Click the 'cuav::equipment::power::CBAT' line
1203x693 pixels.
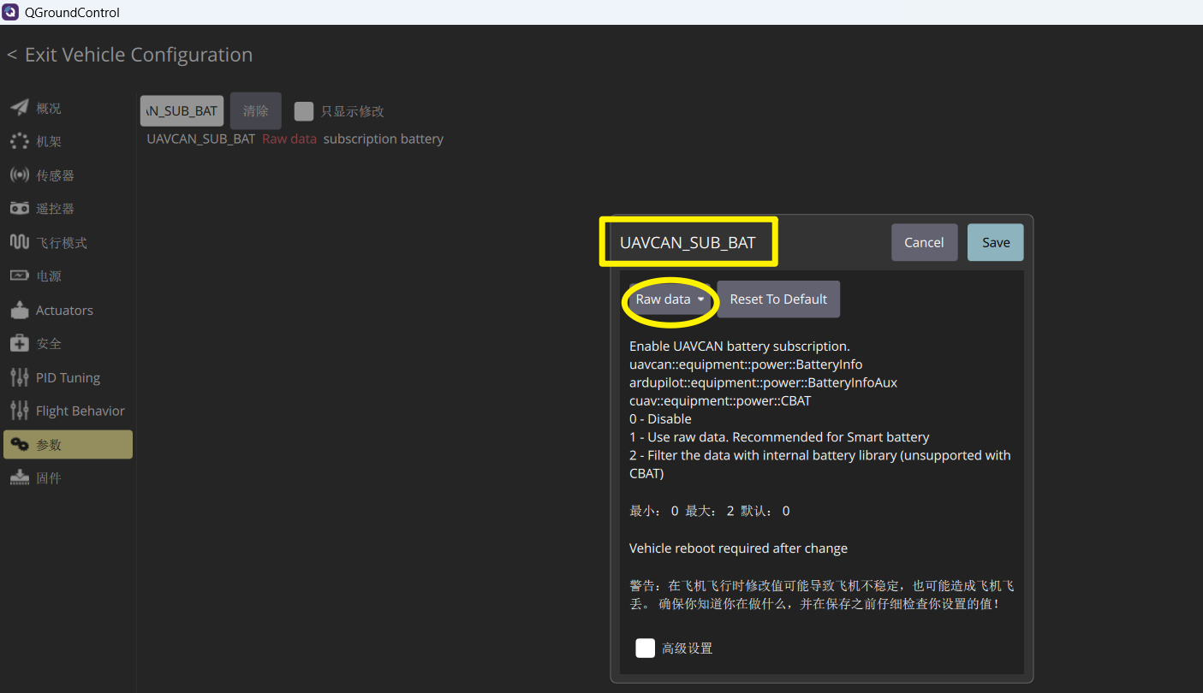pos(720,400)
